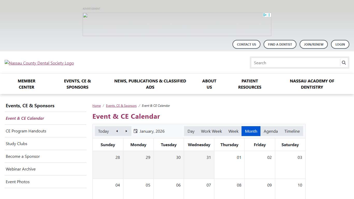
Task: Select the Week view option
Action: point(233,131)
